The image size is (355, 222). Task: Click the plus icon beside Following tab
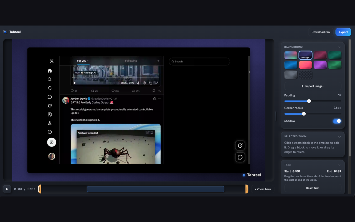(158, 61)
